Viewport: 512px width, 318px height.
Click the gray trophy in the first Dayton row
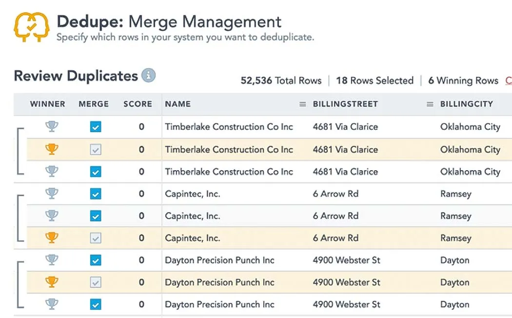52,260
